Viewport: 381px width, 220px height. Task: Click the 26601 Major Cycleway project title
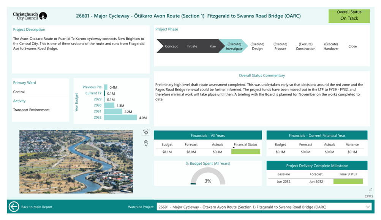click(x=188, y=16)
